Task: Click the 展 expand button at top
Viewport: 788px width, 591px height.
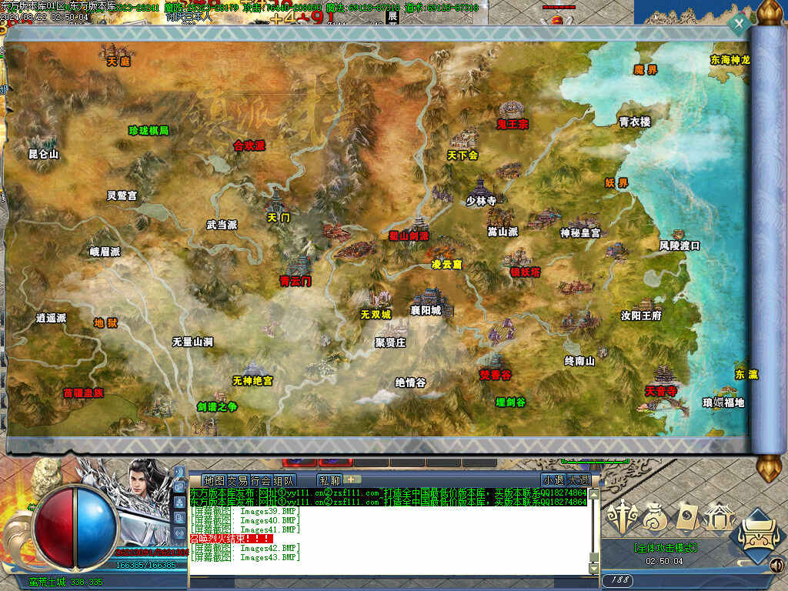Action: pyautogui.click(x=392, y=16)
